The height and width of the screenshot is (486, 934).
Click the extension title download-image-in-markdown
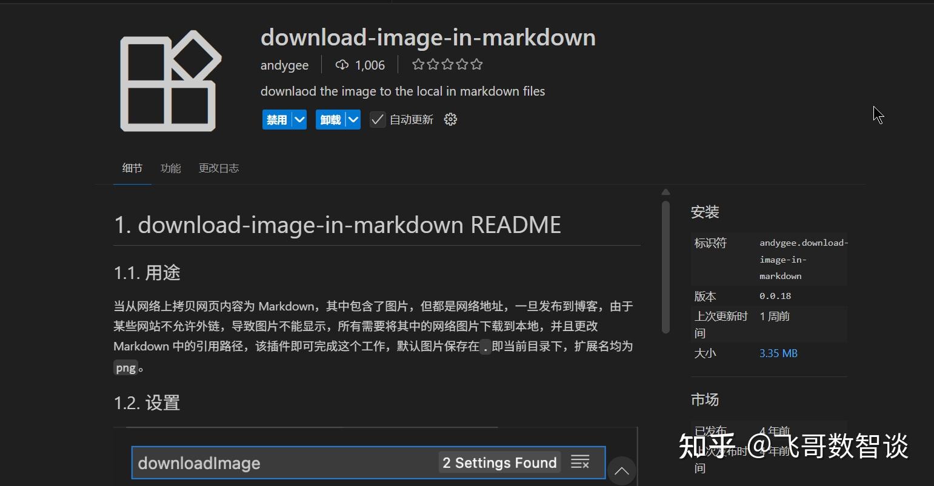coord(428,38)
